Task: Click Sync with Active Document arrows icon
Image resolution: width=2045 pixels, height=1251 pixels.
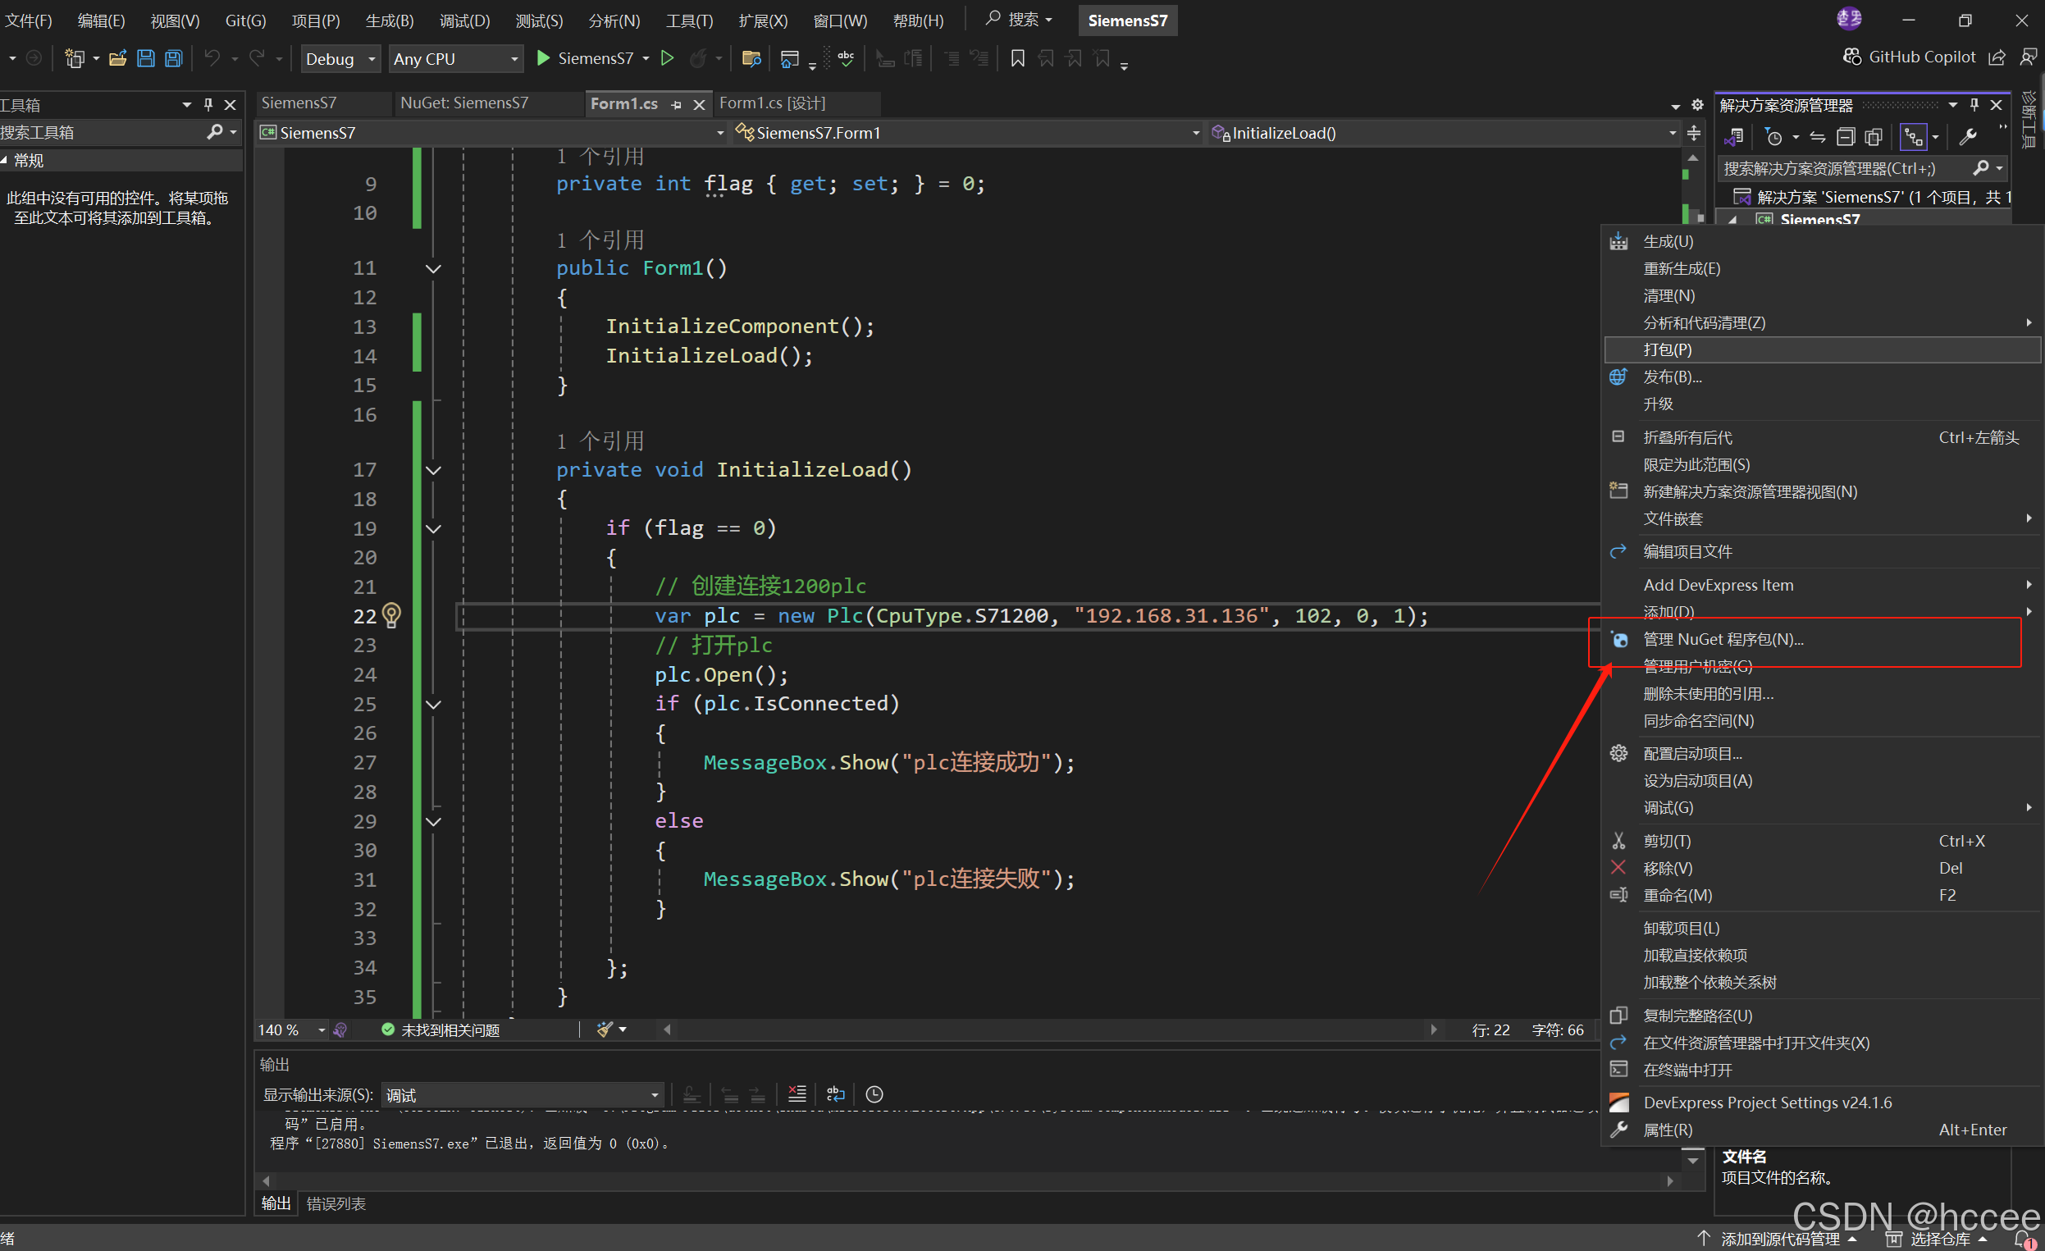Action: click(1818, 137)
